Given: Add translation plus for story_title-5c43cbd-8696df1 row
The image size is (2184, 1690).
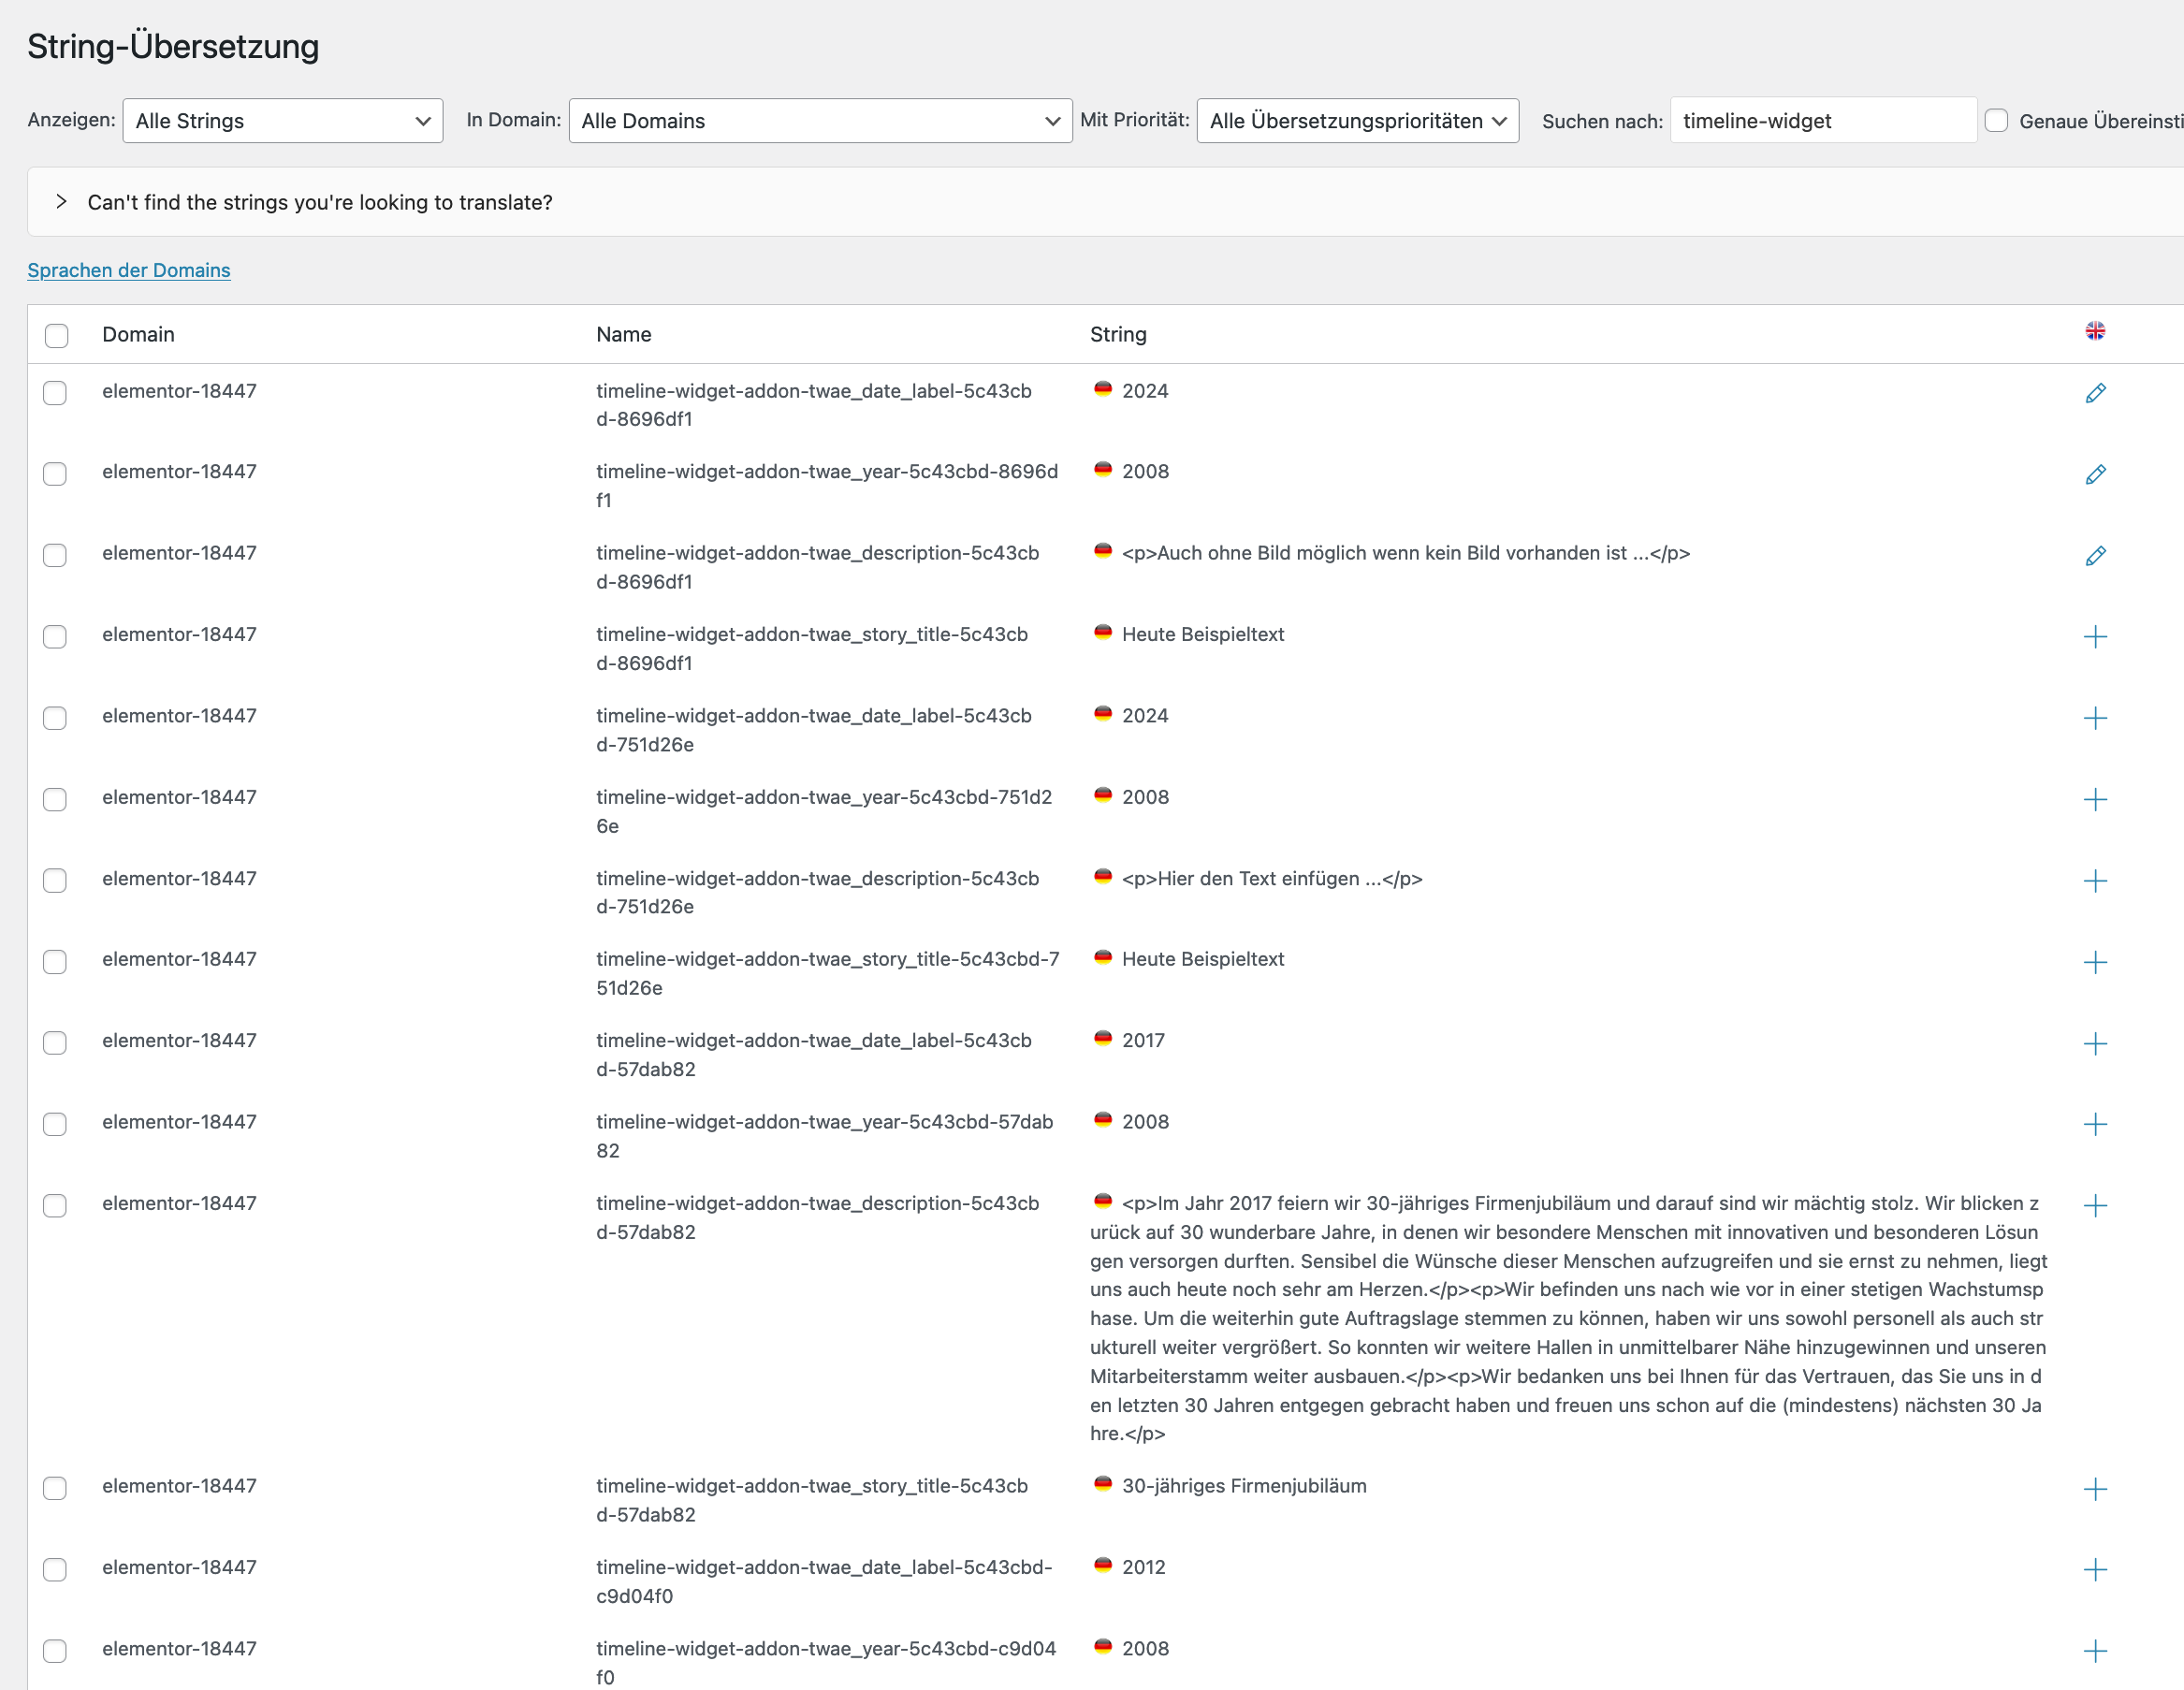Looking at the screenshot, I should click(x=2095, y=637).
